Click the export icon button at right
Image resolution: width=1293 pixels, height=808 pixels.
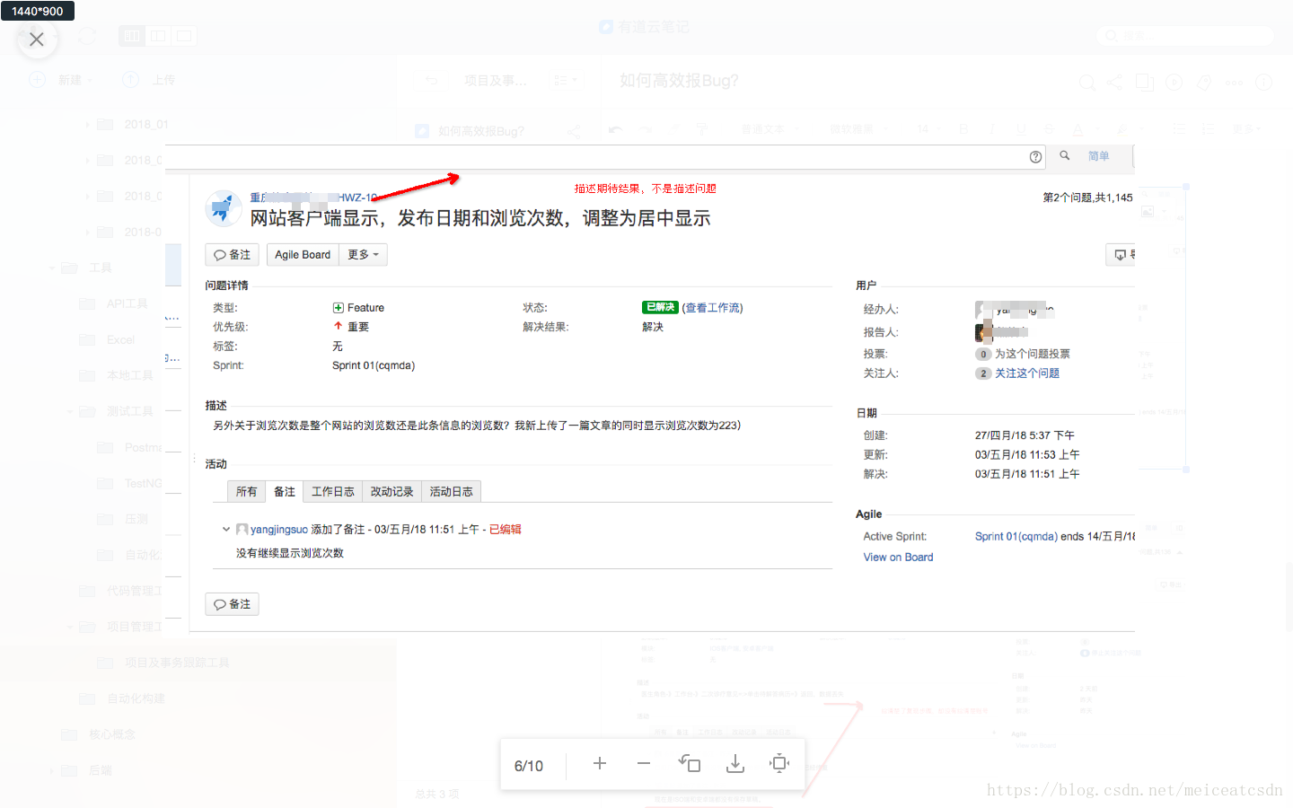1121,255
